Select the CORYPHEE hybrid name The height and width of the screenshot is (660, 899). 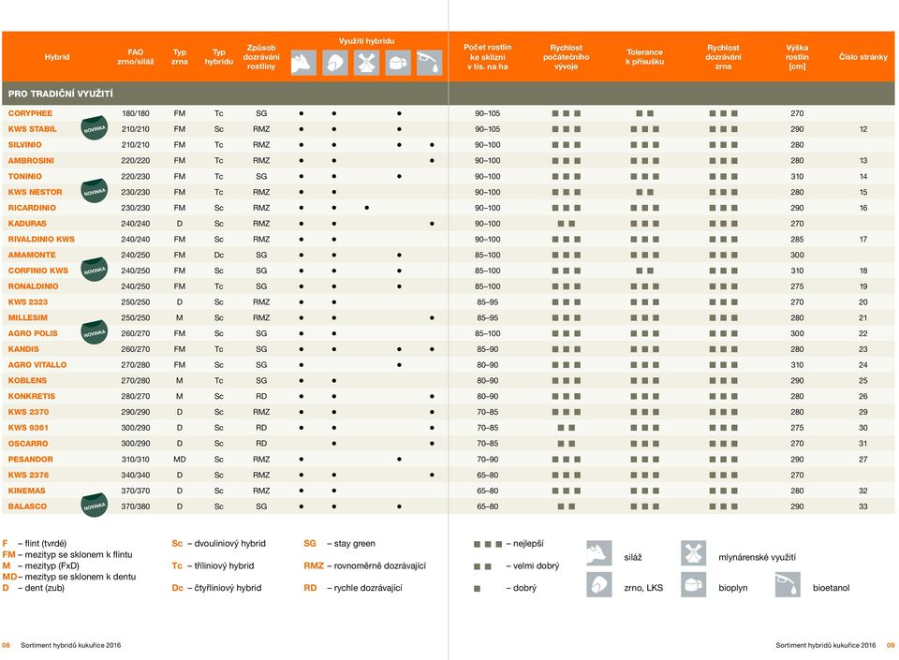pos(30,113)
